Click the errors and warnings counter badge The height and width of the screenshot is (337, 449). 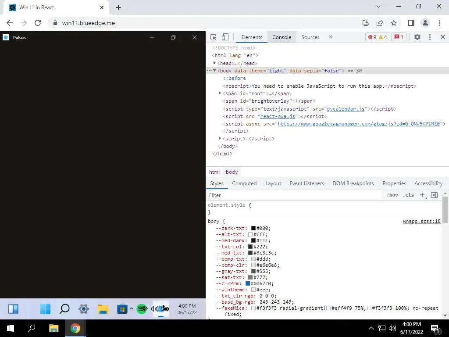378,37
